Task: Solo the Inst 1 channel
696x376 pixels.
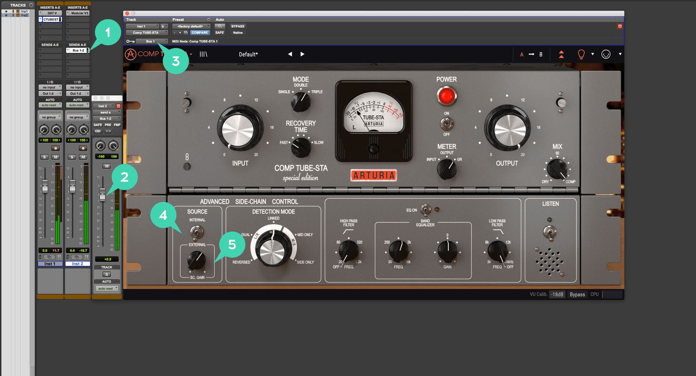Action: pyautogui.click(x=45, y=157)
